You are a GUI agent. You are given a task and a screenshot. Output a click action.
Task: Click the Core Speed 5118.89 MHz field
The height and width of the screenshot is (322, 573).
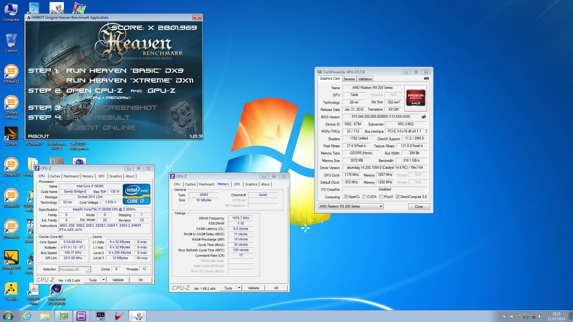tap(73, 242)
